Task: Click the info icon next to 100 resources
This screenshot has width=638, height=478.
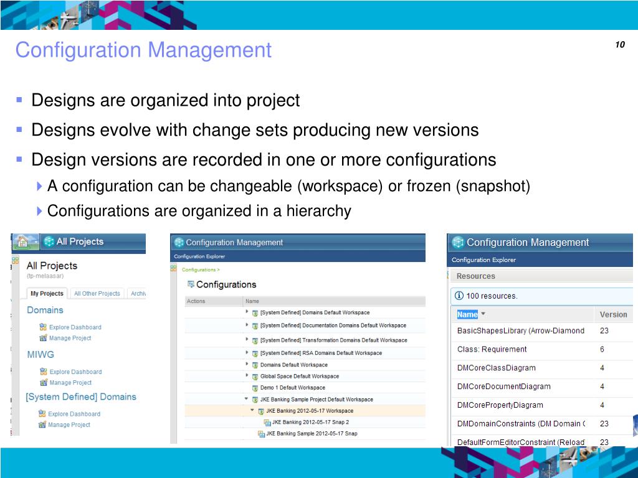Action: pyautogui.click(x=459, y=296)
